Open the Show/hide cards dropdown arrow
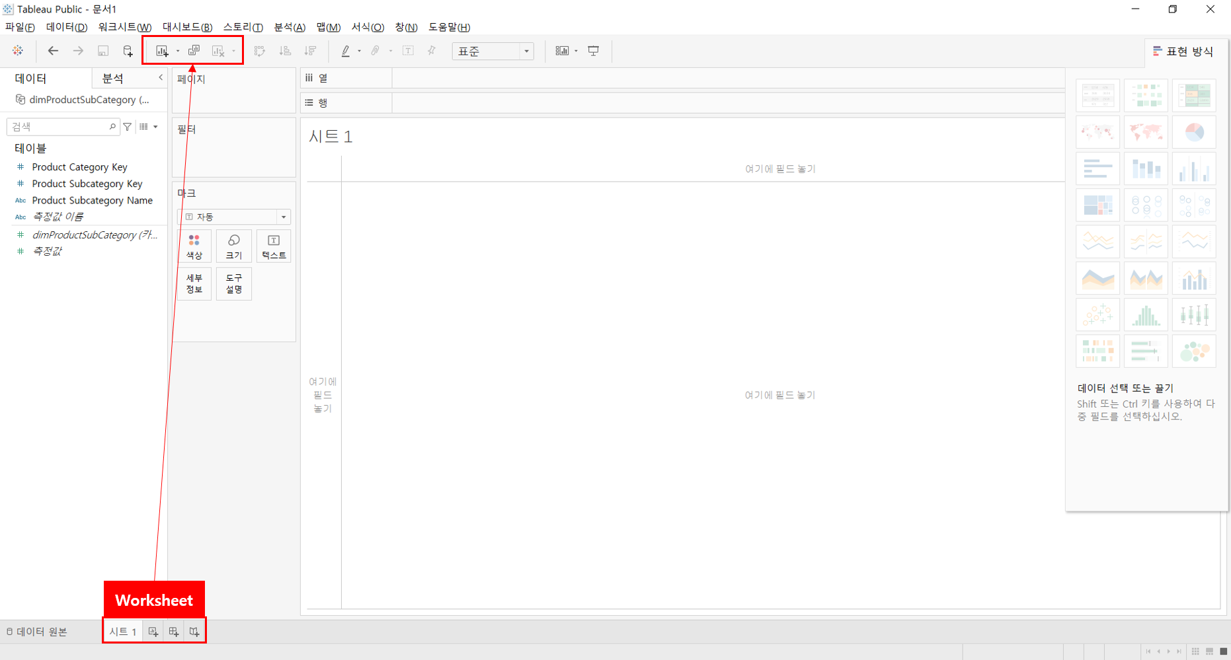Image resolution: width=1231 pixels, height=660 pixels. (576, 52)
